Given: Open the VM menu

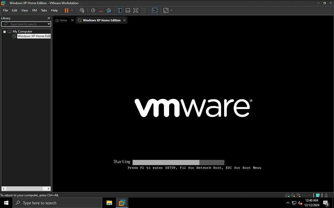Looking at the screenshot, I should pos(34,10).
